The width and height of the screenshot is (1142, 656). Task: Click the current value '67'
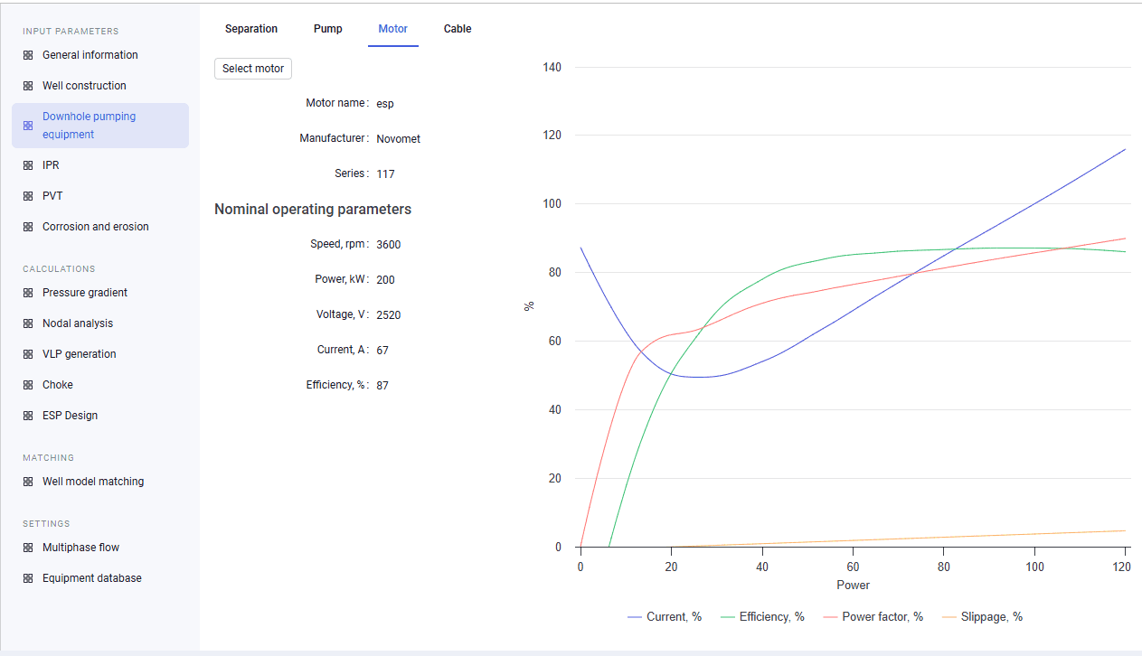point(382,351)
